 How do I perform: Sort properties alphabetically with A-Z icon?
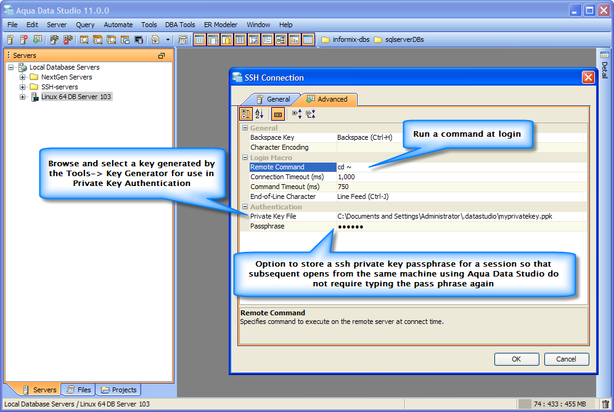(x=260, y=114)
